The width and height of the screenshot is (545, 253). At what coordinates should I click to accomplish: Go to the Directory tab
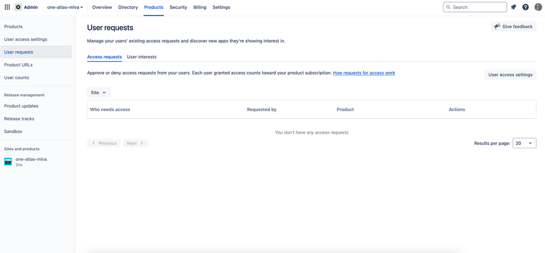pos(128,7)
